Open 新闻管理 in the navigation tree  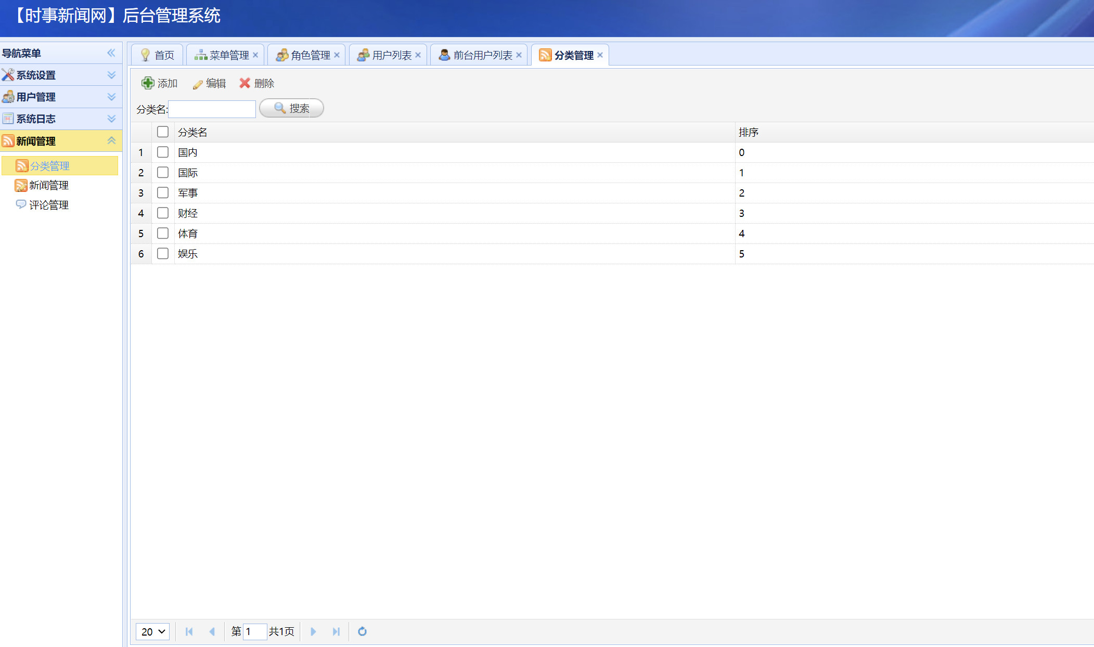click(x=49, y=186)
